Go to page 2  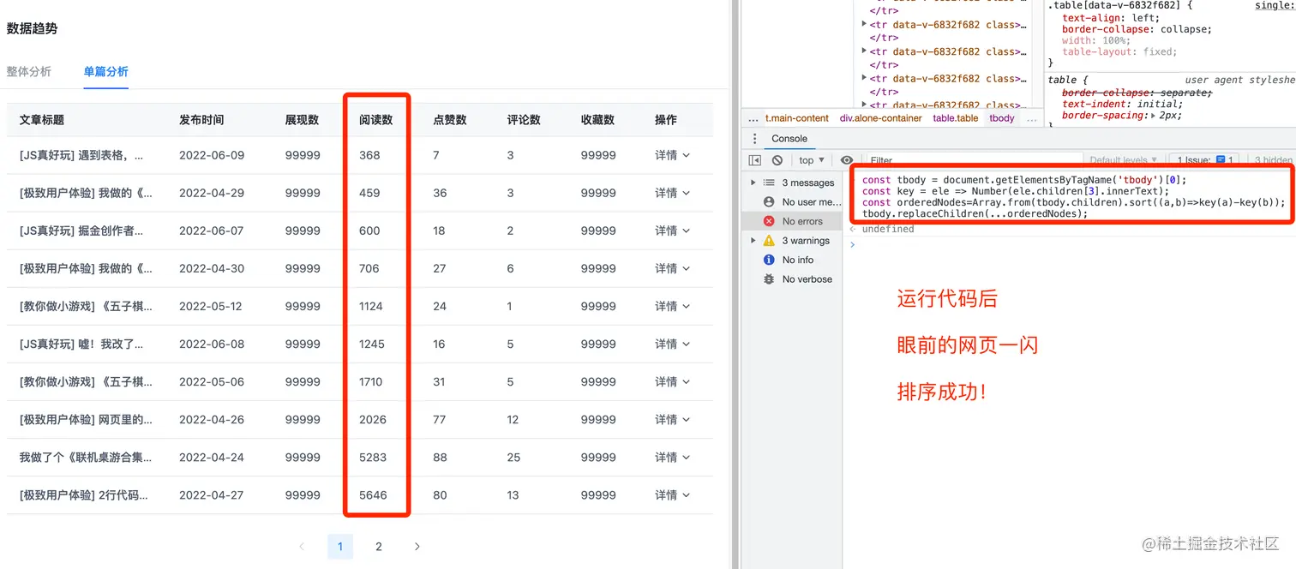(x=379, y=547)
